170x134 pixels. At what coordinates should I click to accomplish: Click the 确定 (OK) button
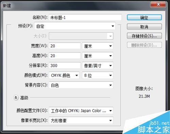tap(144, 17)
